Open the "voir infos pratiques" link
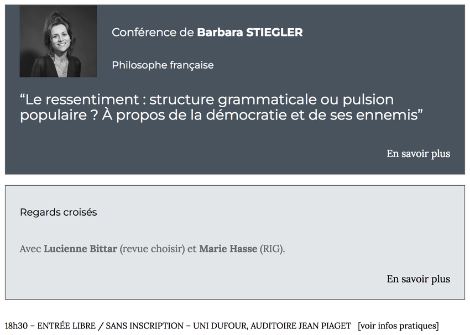 pyautogui.click(x=398, y=326)
